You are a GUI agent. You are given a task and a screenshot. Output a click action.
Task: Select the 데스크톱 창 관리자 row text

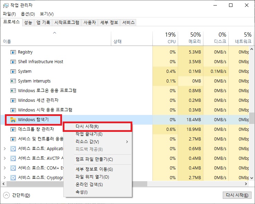36,129
